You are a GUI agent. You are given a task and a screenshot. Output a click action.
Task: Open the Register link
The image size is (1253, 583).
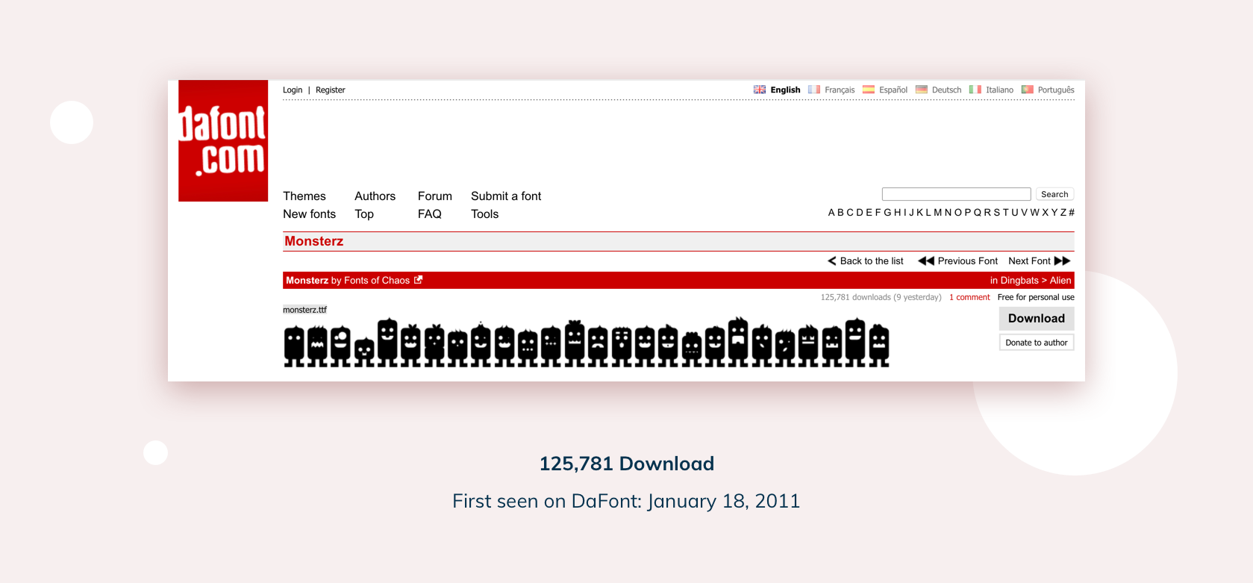(x=331, y=90)
